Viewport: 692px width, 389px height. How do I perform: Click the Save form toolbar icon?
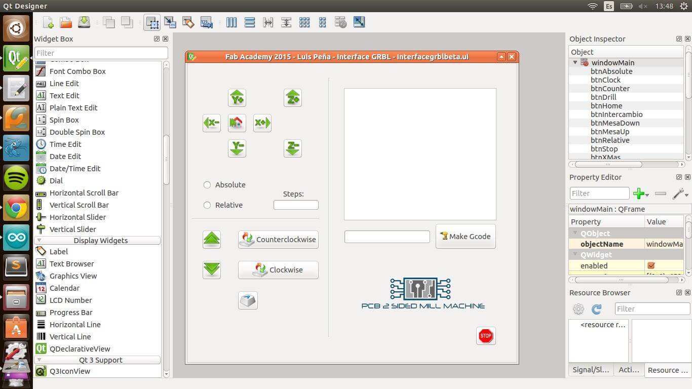click(x=84, y=22)
